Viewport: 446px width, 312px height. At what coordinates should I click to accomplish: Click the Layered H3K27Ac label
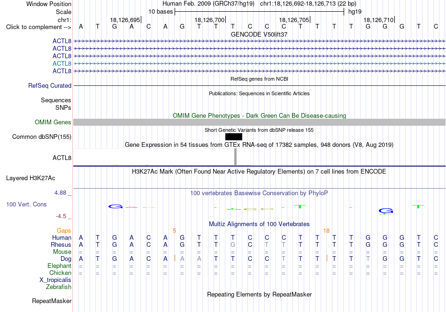tap(31, 178)
